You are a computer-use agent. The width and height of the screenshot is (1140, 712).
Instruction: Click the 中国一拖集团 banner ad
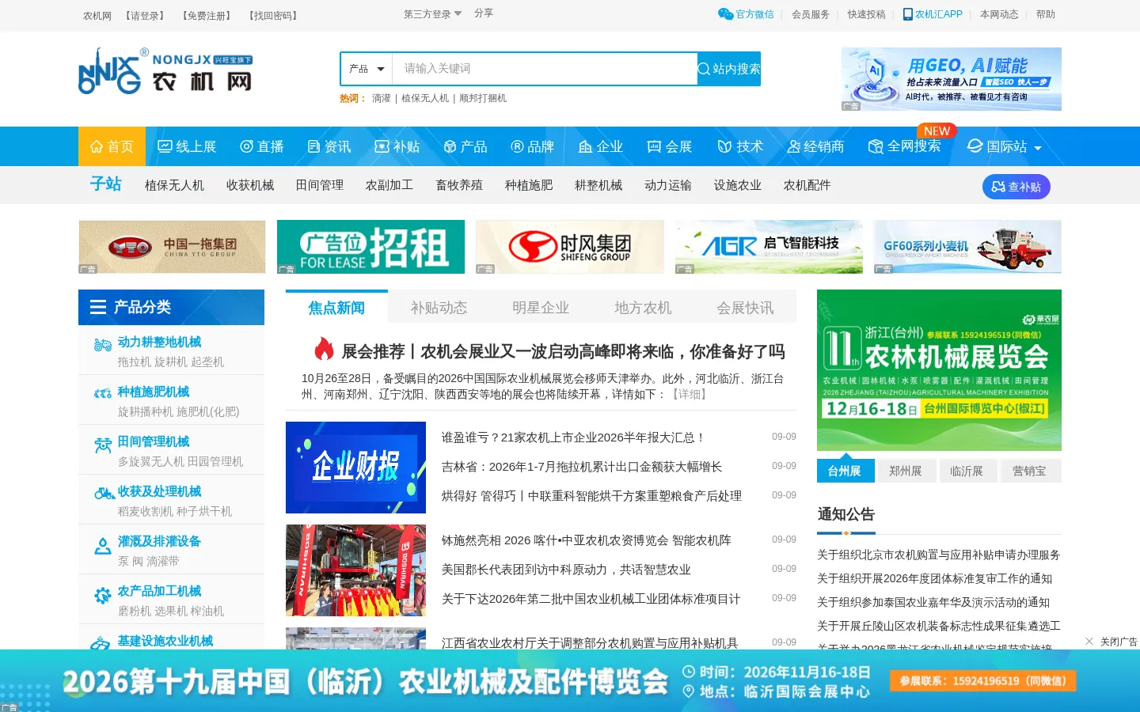click(x=172, y=247)
